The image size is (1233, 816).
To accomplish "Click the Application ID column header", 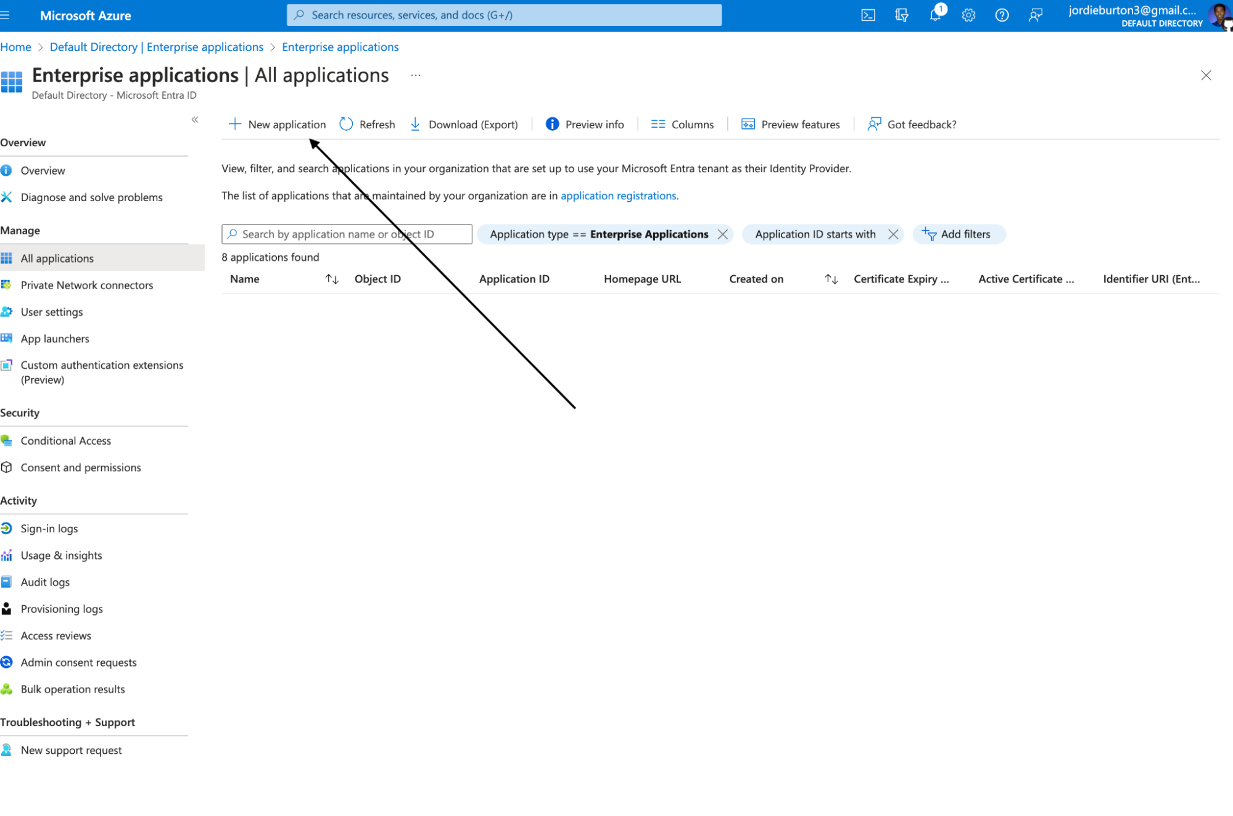I will pos(514,279).
